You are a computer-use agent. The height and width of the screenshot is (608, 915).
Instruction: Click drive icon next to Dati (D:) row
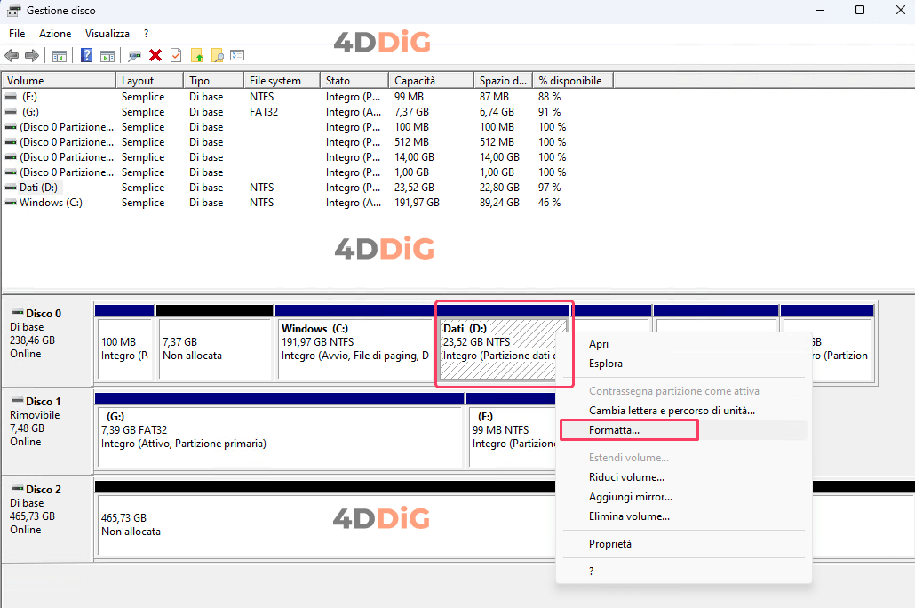point(11,188)
